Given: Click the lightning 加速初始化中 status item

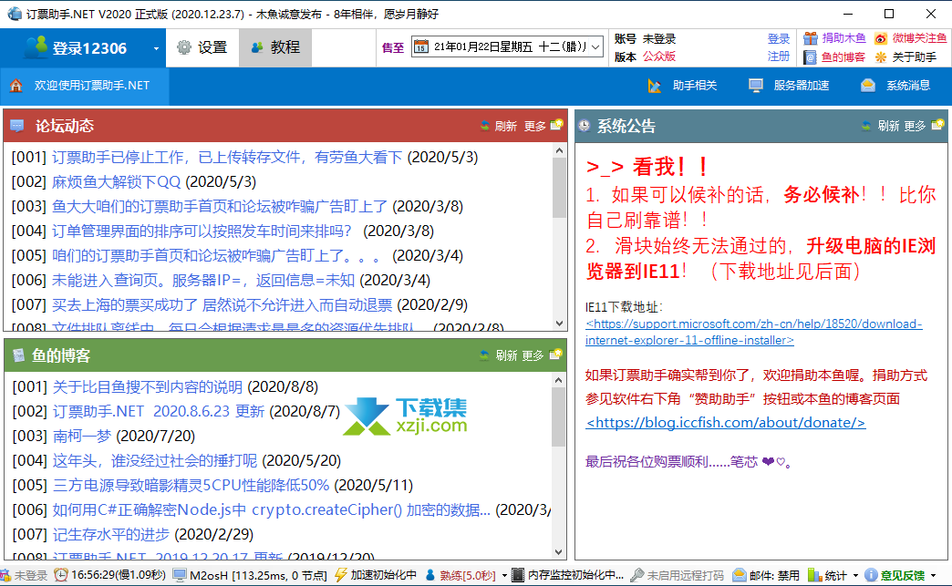Looking at the screenshot, I should click(375, 575).
